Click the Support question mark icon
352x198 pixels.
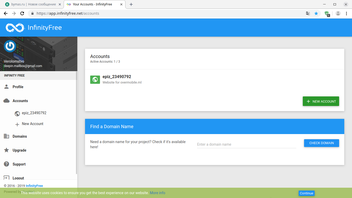7,164
